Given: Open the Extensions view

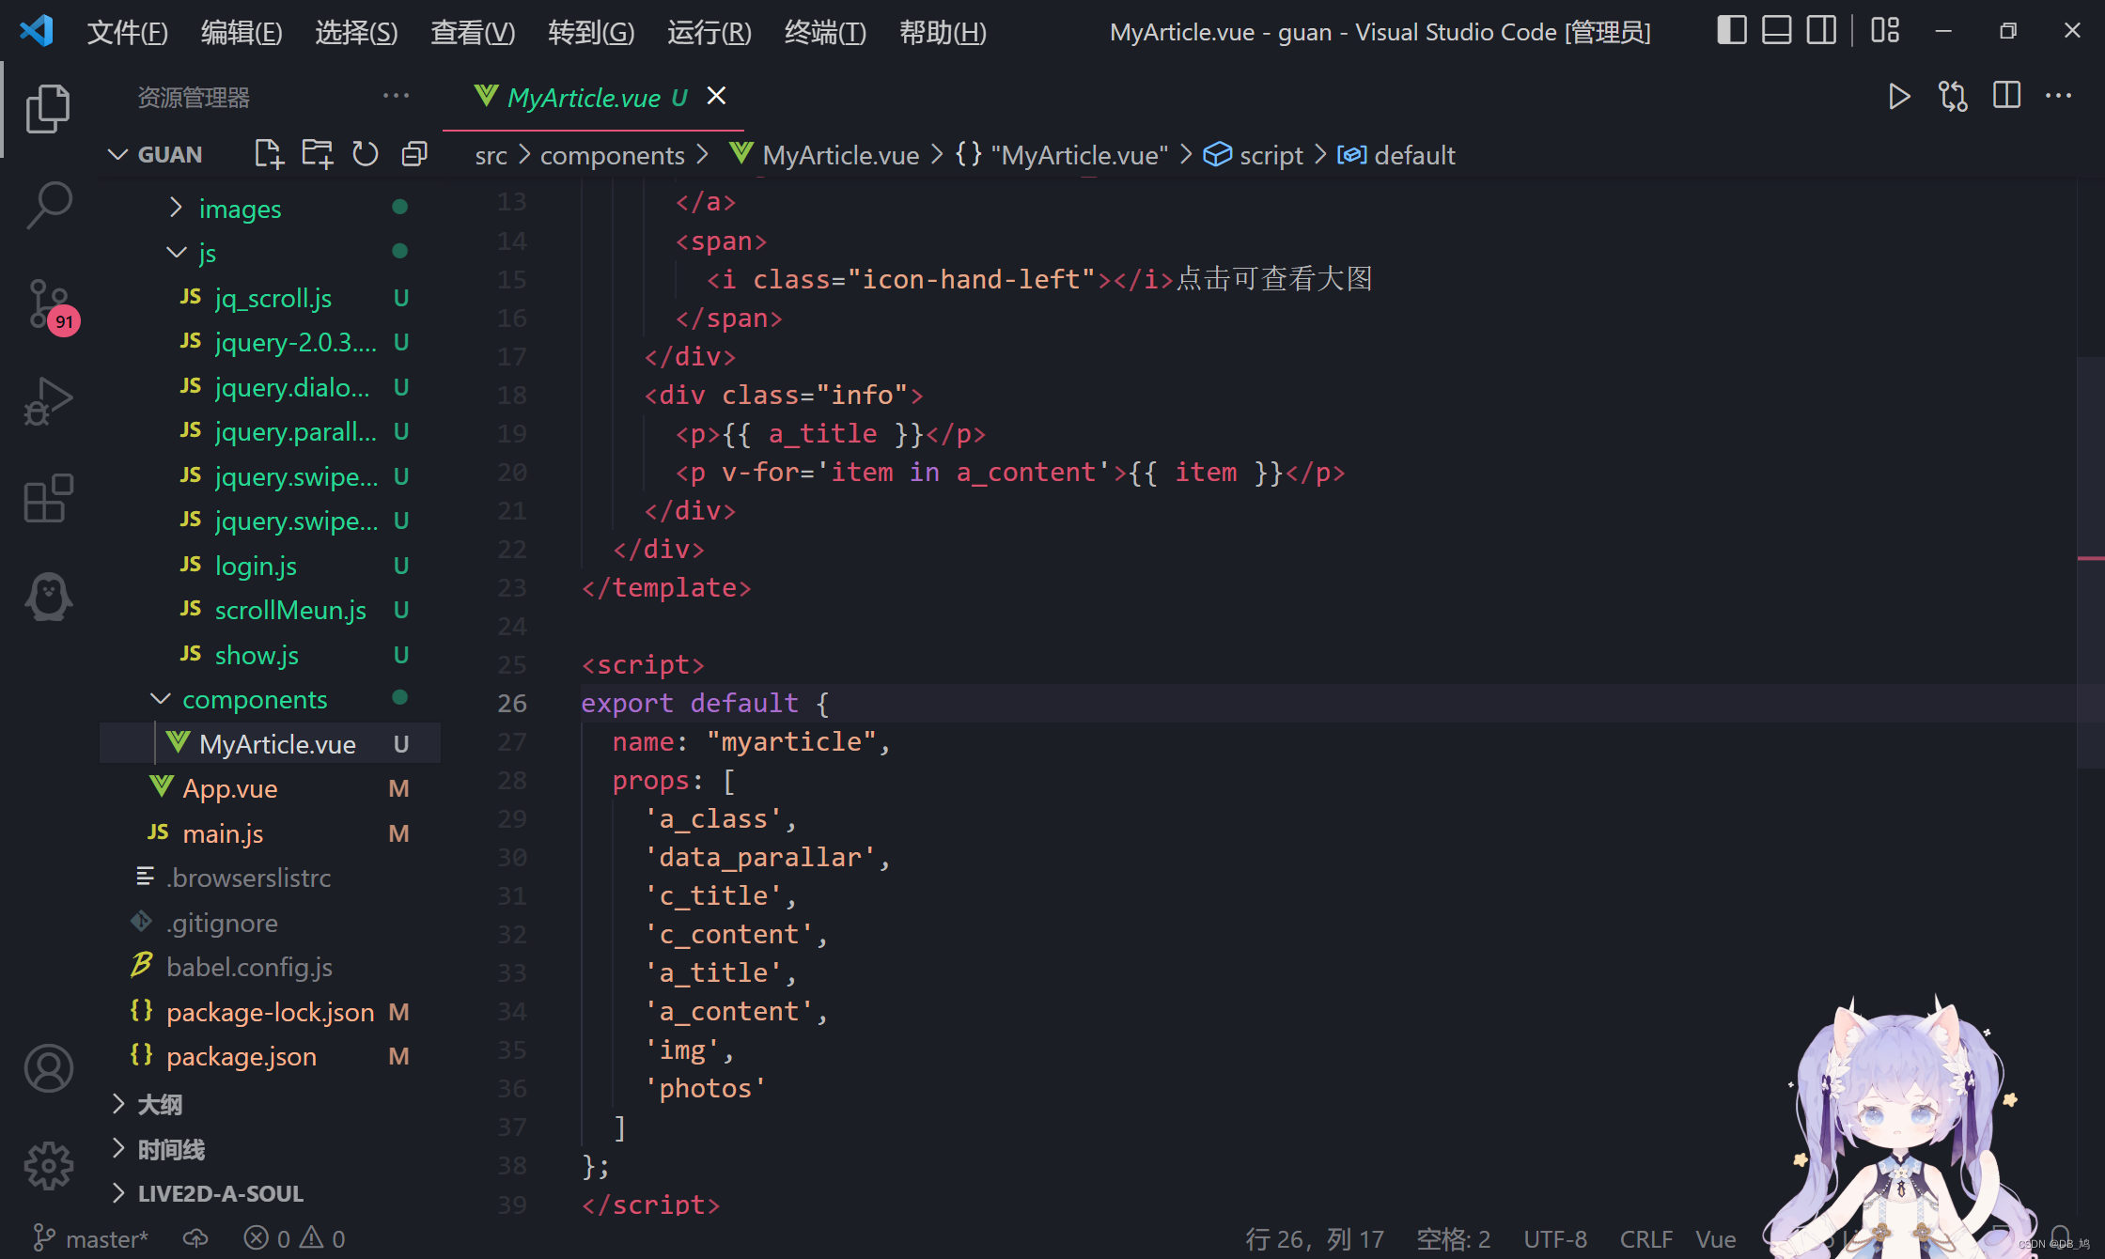Looking at the screenshot, I should point(48,497).
